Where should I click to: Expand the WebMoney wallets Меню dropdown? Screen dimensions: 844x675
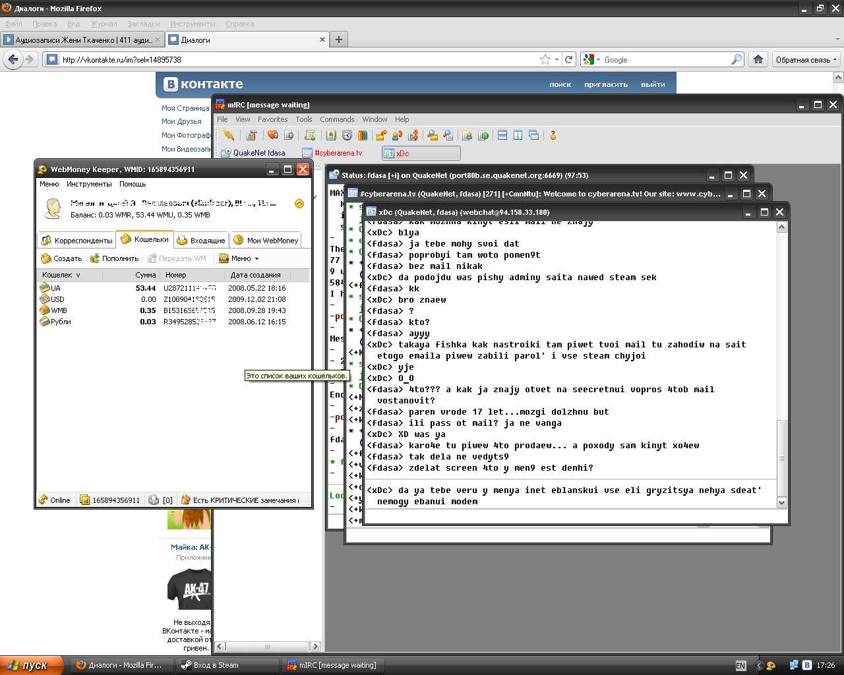coord(239,258)
